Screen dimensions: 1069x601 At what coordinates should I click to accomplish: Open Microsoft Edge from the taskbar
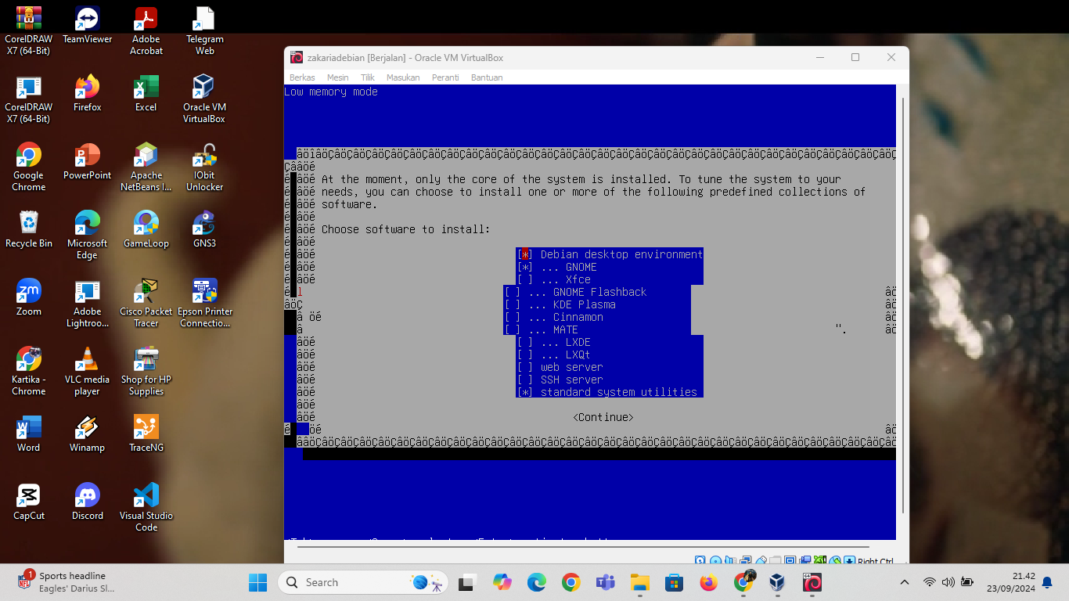point(536,582)
